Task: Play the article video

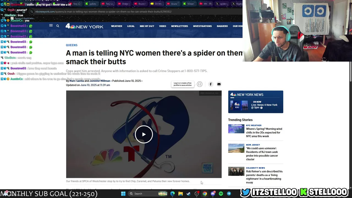Action: pos(144,134)
